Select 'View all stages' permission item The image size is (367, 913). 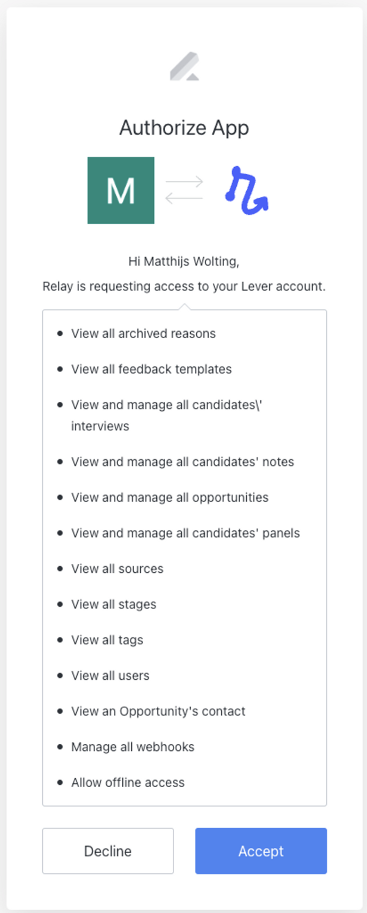click(x=113, y=604)
